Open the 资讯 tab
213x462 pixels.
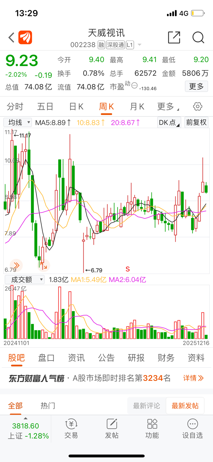click(76, 358)
